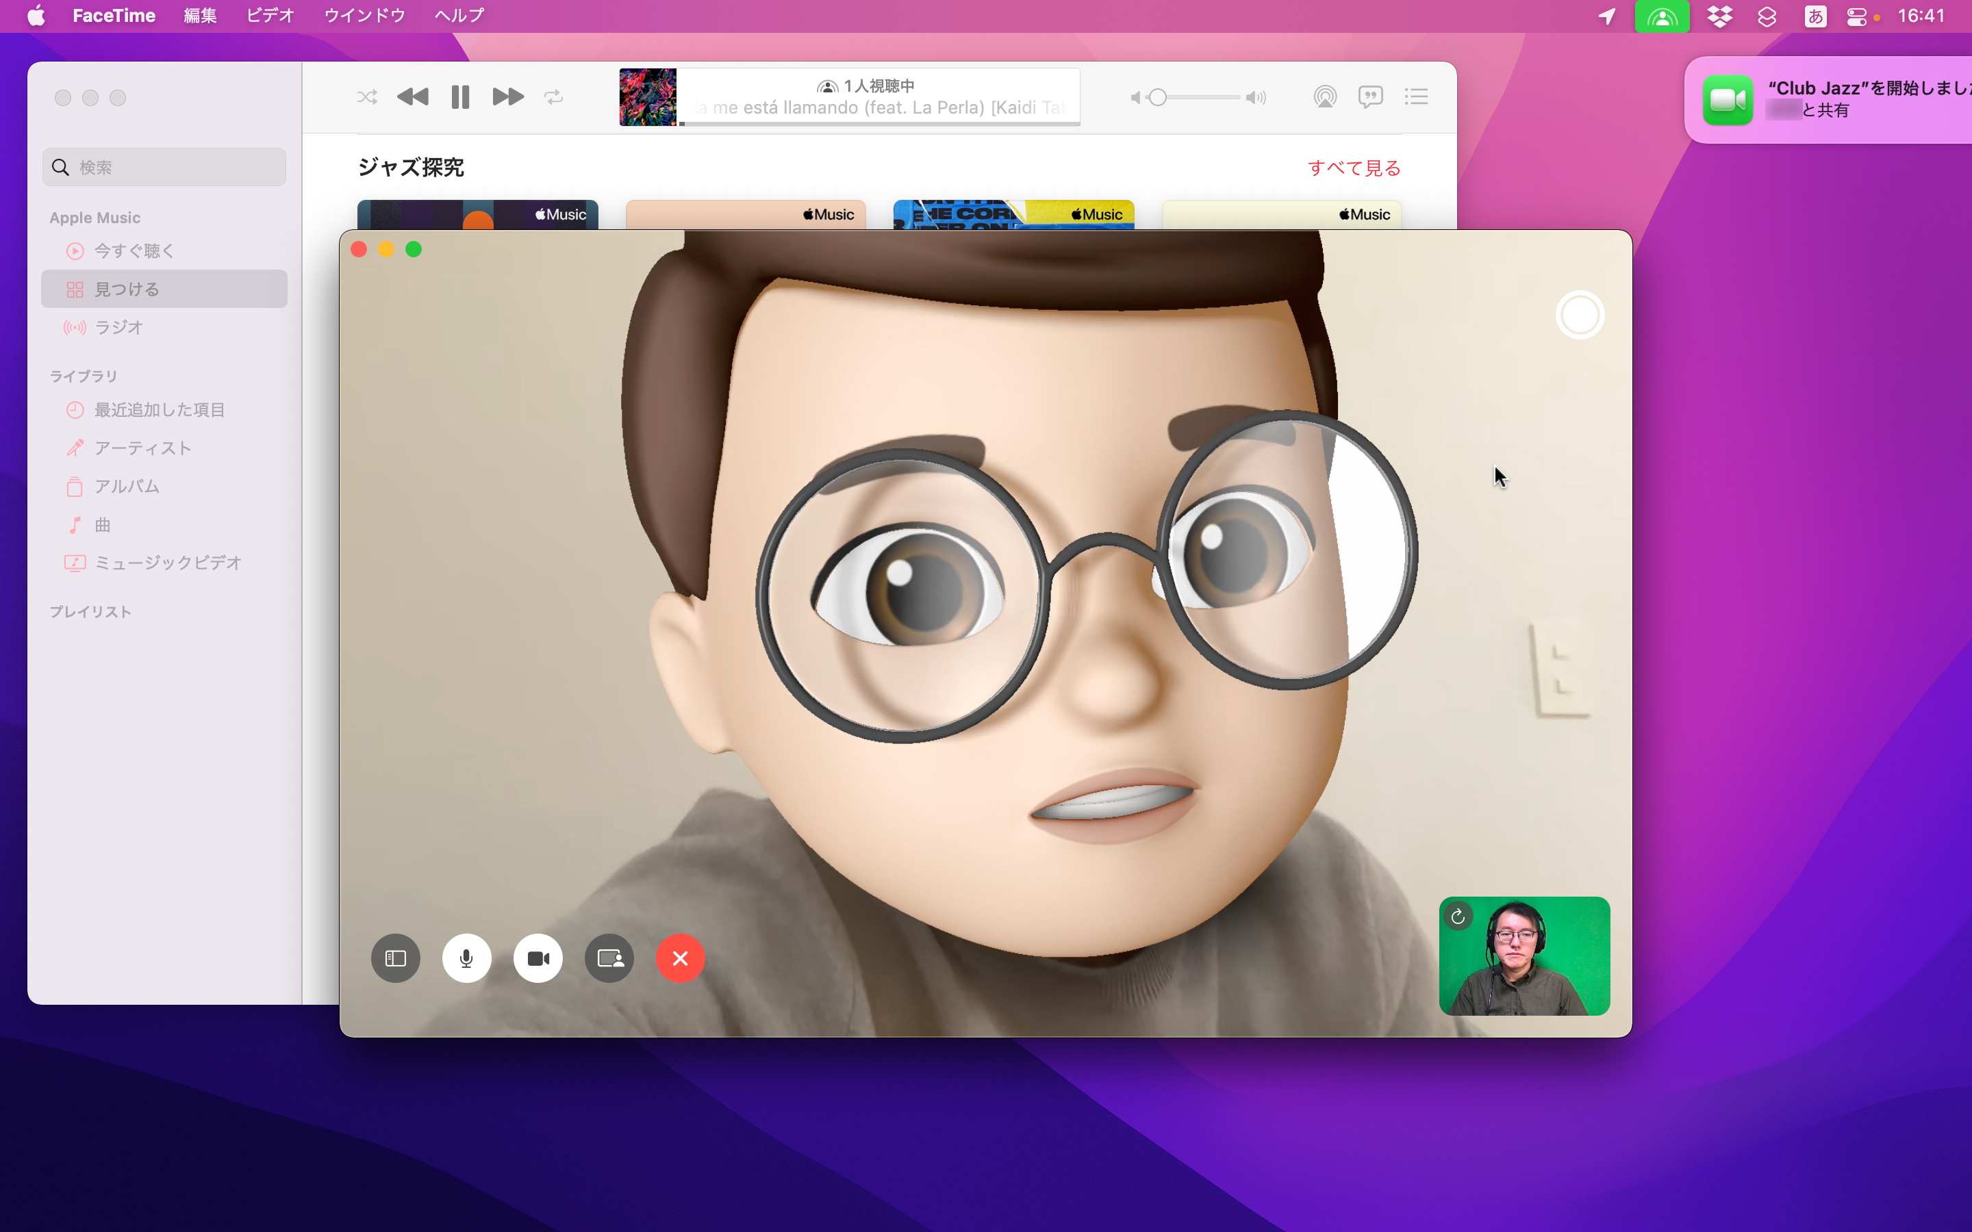
Task: Click the sidebar toggle icon in FaceTime
Action: click(394, 957)
